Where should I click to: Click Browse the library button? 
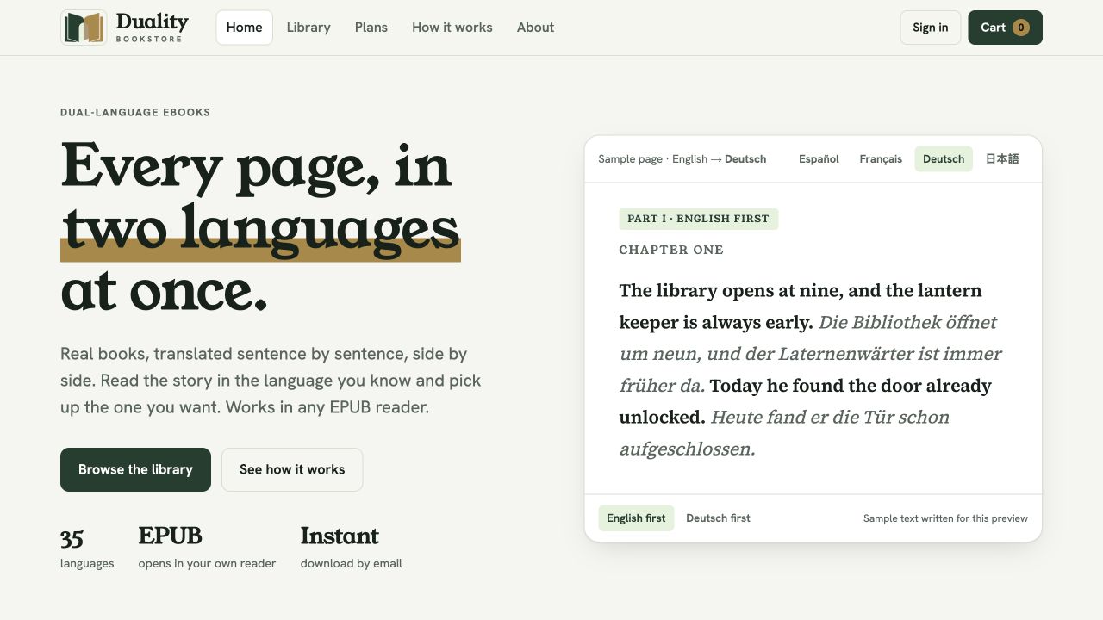point(135,469)
